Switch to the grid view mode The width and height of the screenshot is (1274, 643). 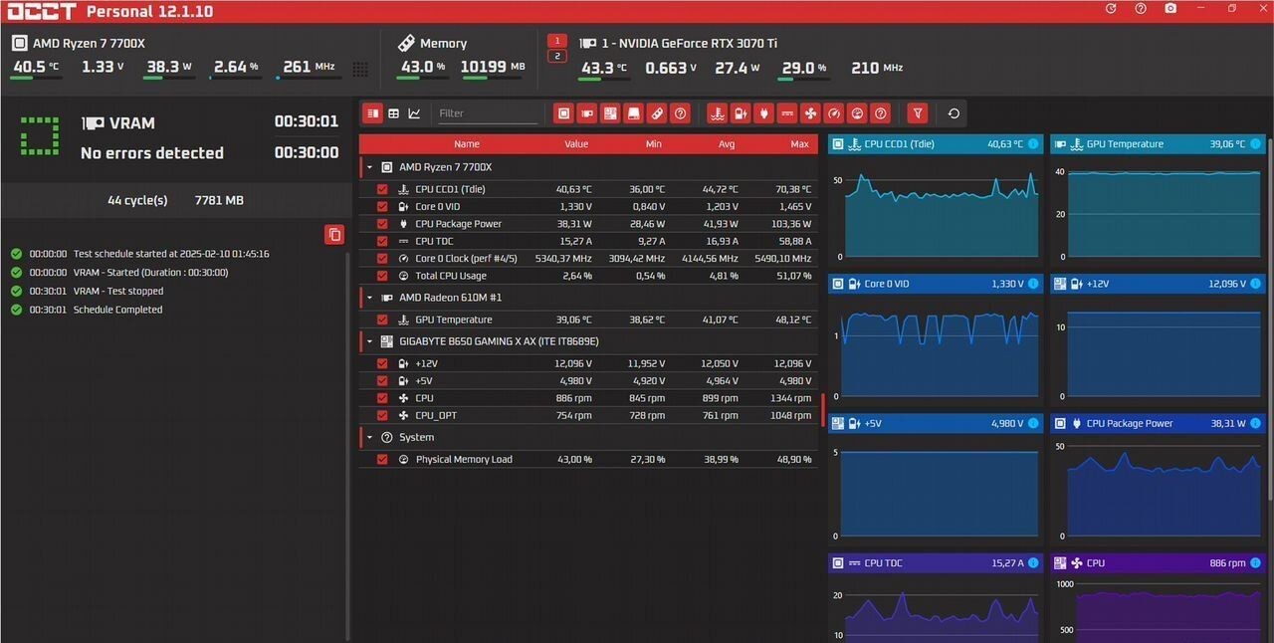click(393, 113)
